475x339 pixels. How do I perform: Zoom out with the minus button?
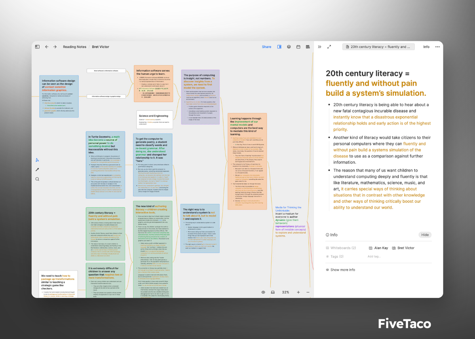[308, 292]
